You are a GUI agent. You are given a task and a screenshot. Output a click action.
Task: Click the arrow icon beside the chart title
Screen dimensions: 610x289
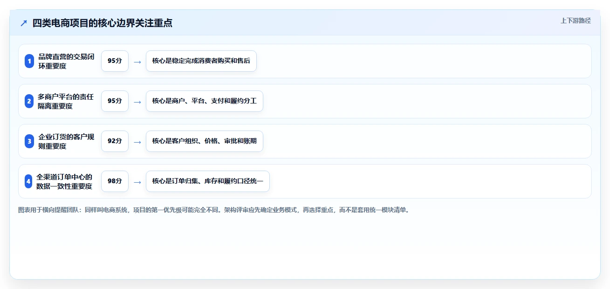(x=24, y=23)
